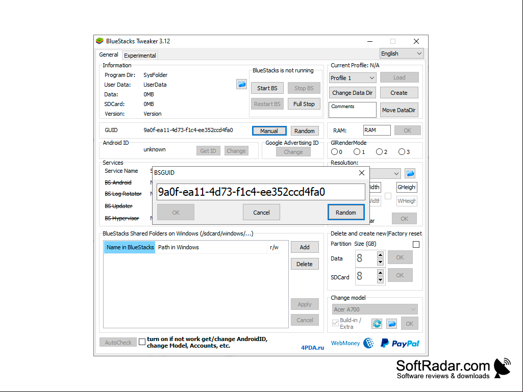The height and width of the screenshot is (392, 523).
Task: Click the Android ID Change button
Action: click(x=236, y=151)
